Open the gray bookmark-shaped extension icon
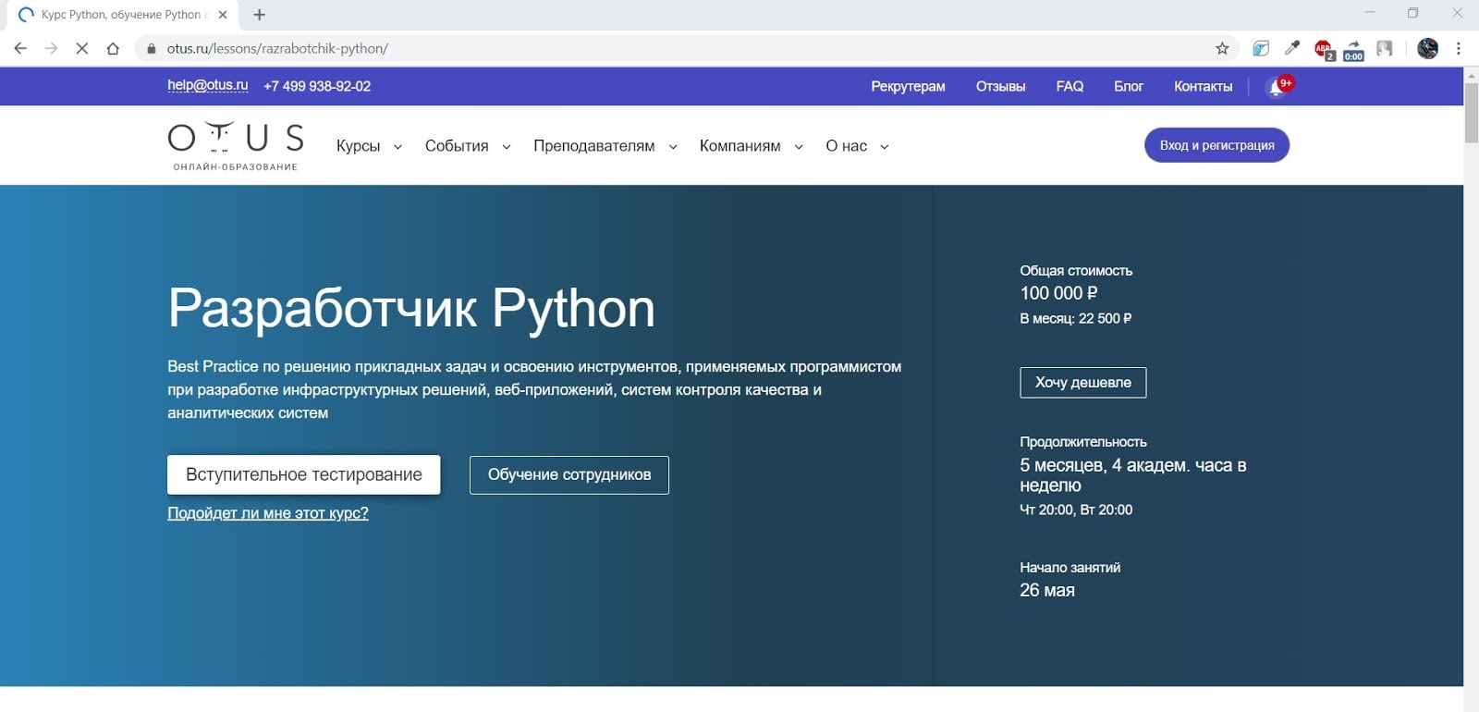Screen dimensions: 1479x712 click(x=1385, y=48)
